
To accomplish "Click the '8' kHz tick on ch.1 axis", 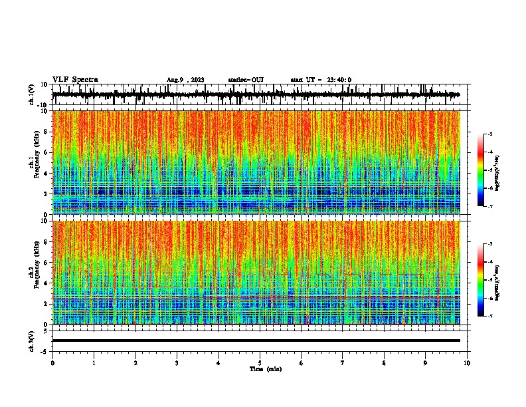I will point(46,132).
